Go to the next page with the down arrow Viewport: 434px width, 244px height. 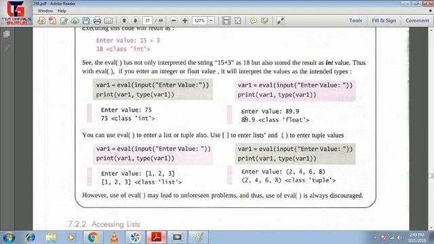tap(136, 20)
